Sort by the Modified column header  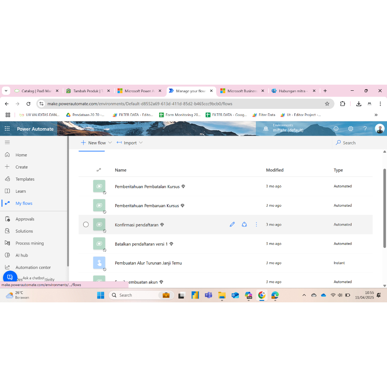[x=275, y=170]
